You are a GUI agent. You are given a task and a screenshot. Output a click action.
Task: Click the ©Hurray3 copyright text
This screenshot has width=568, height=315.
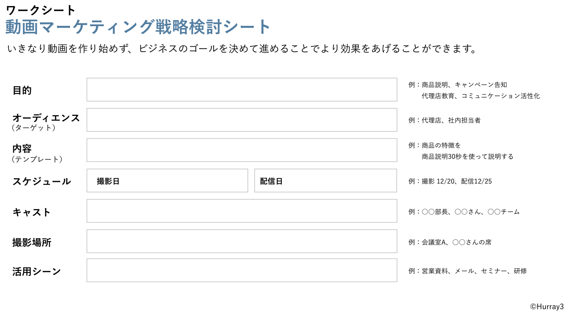coord(547,307)
